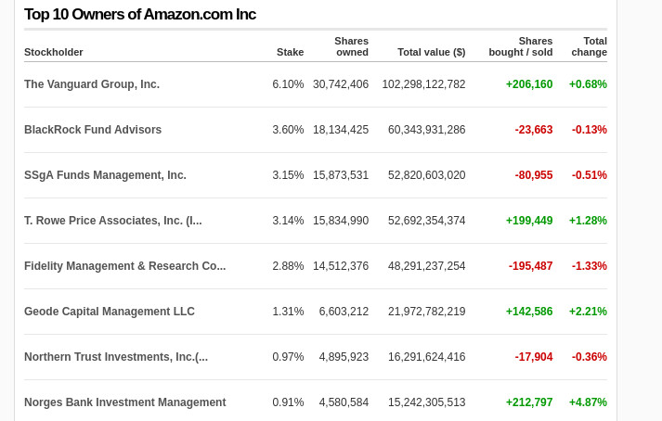Click Norges Bank's +4.87% total change
The height and width of the screenshot is (421, 662).
point(588,402)
